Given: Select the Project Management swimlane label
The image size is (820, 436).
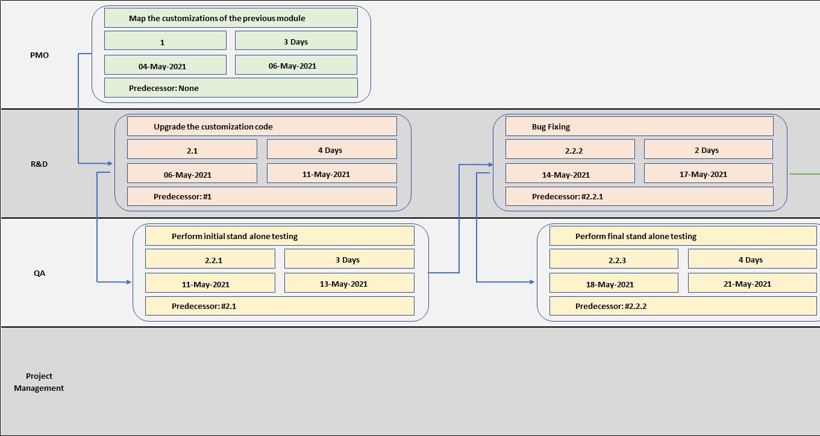Looking at the screenshot, I should [x=39, y=382].
